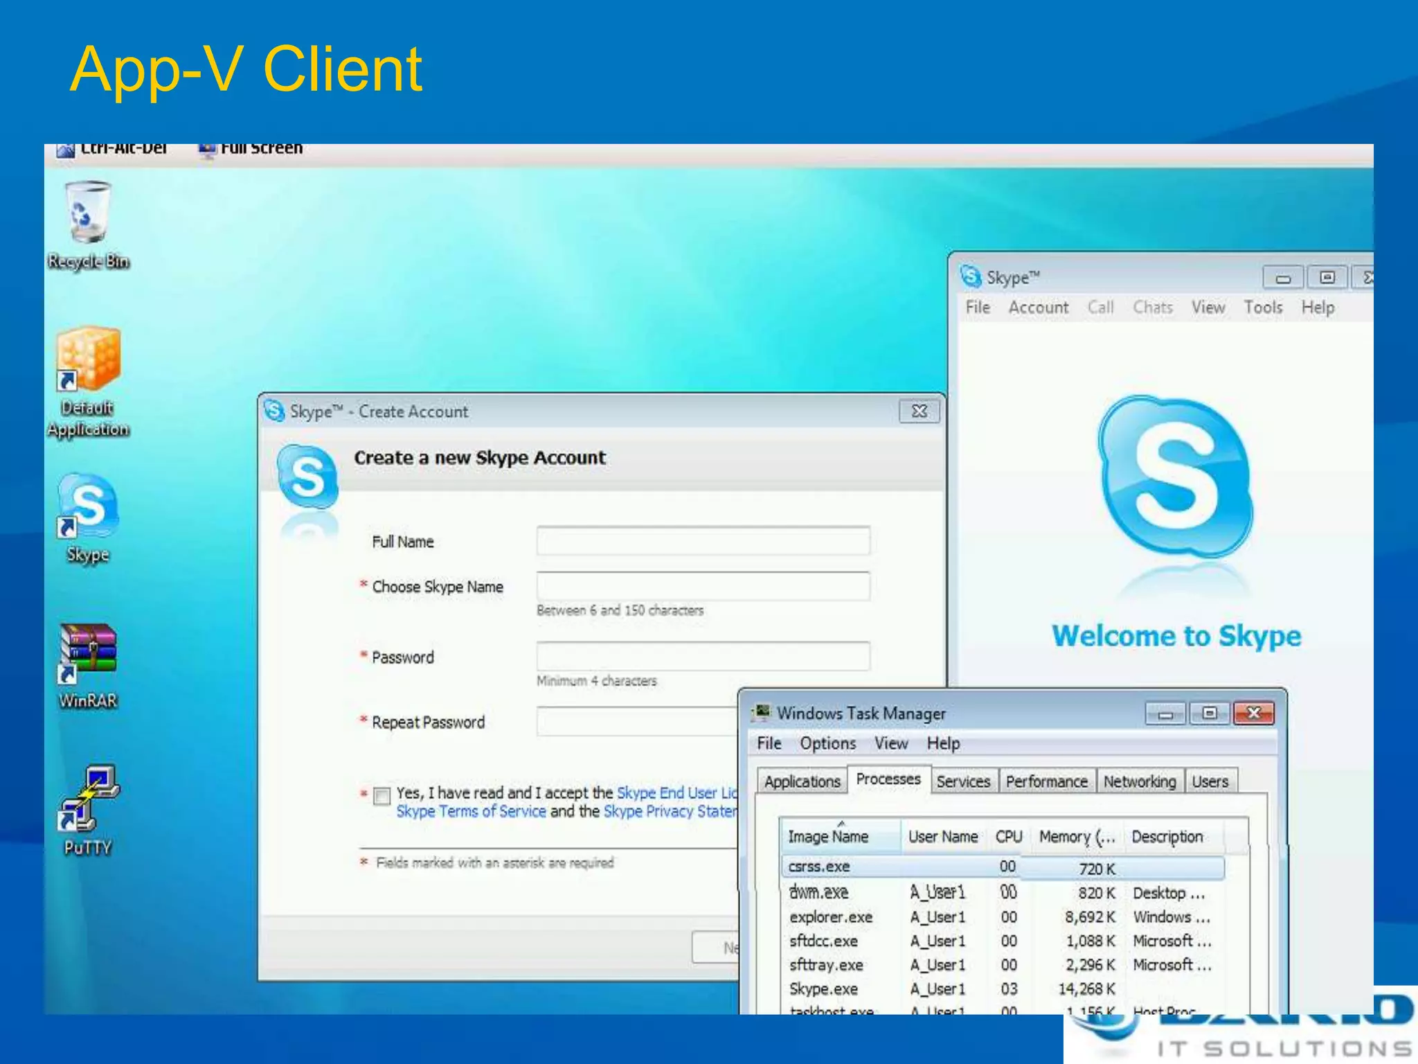The image size is (1418, 1064).
Task: Select the dwm.exe process row
Action: coord(1003,892)
